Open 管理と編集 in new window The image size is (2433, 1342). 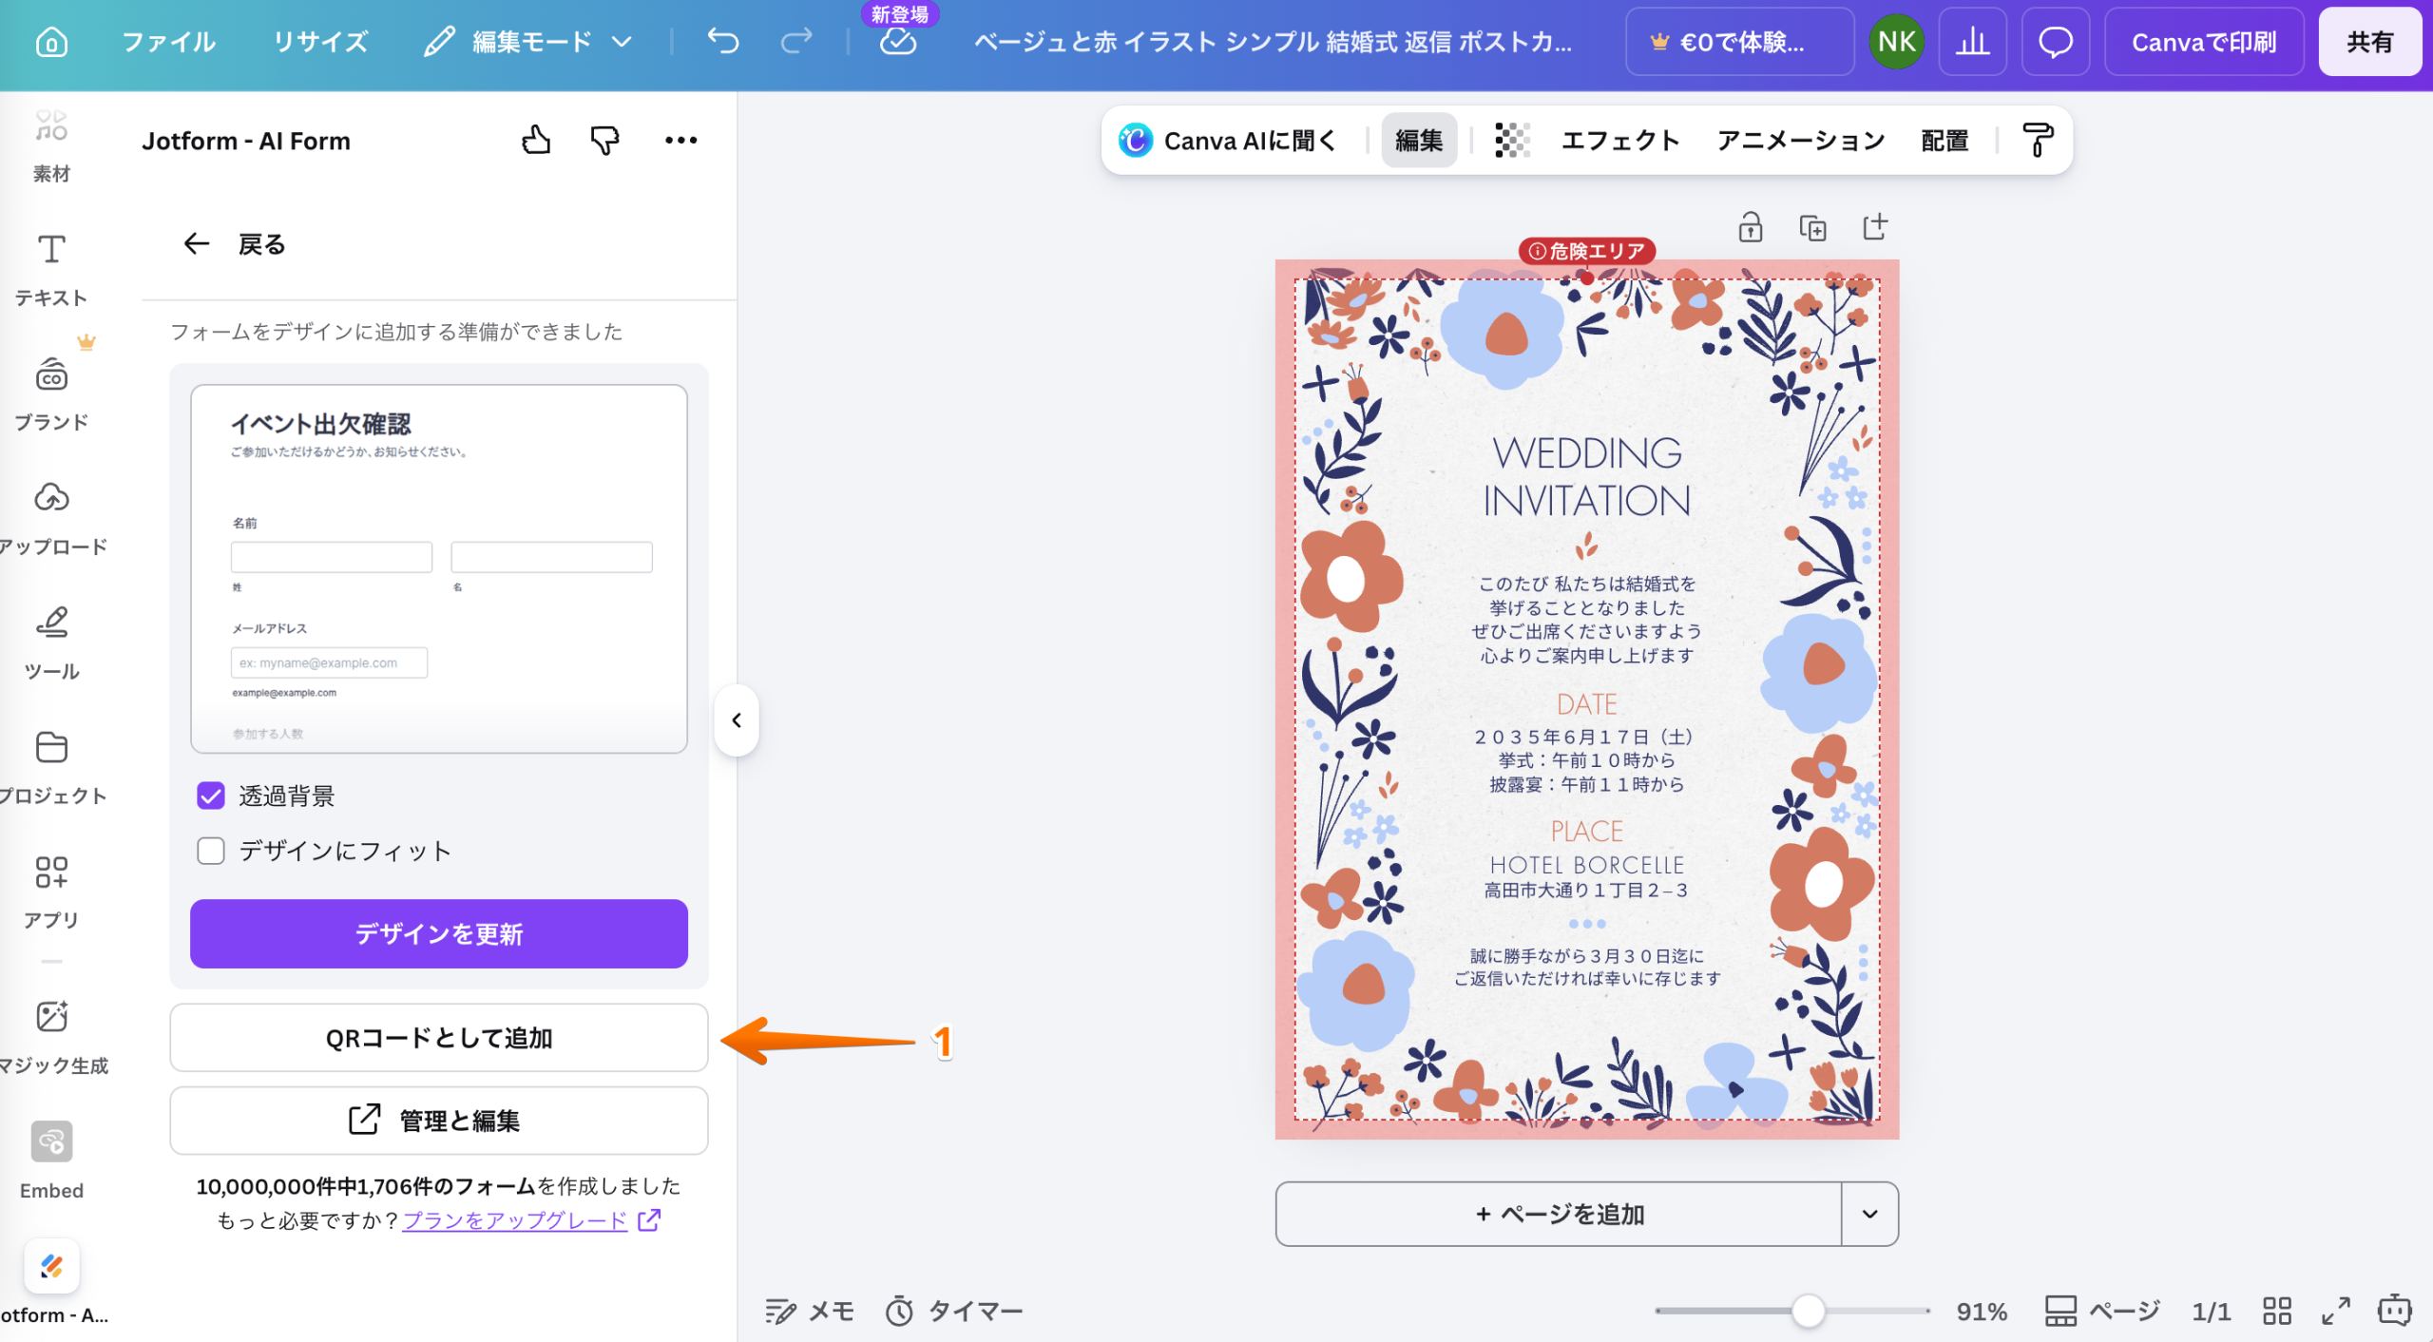[x=439, y=1121]
